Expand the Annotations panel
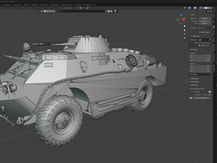This screenshot has height=163, width=217. [194, 81]
